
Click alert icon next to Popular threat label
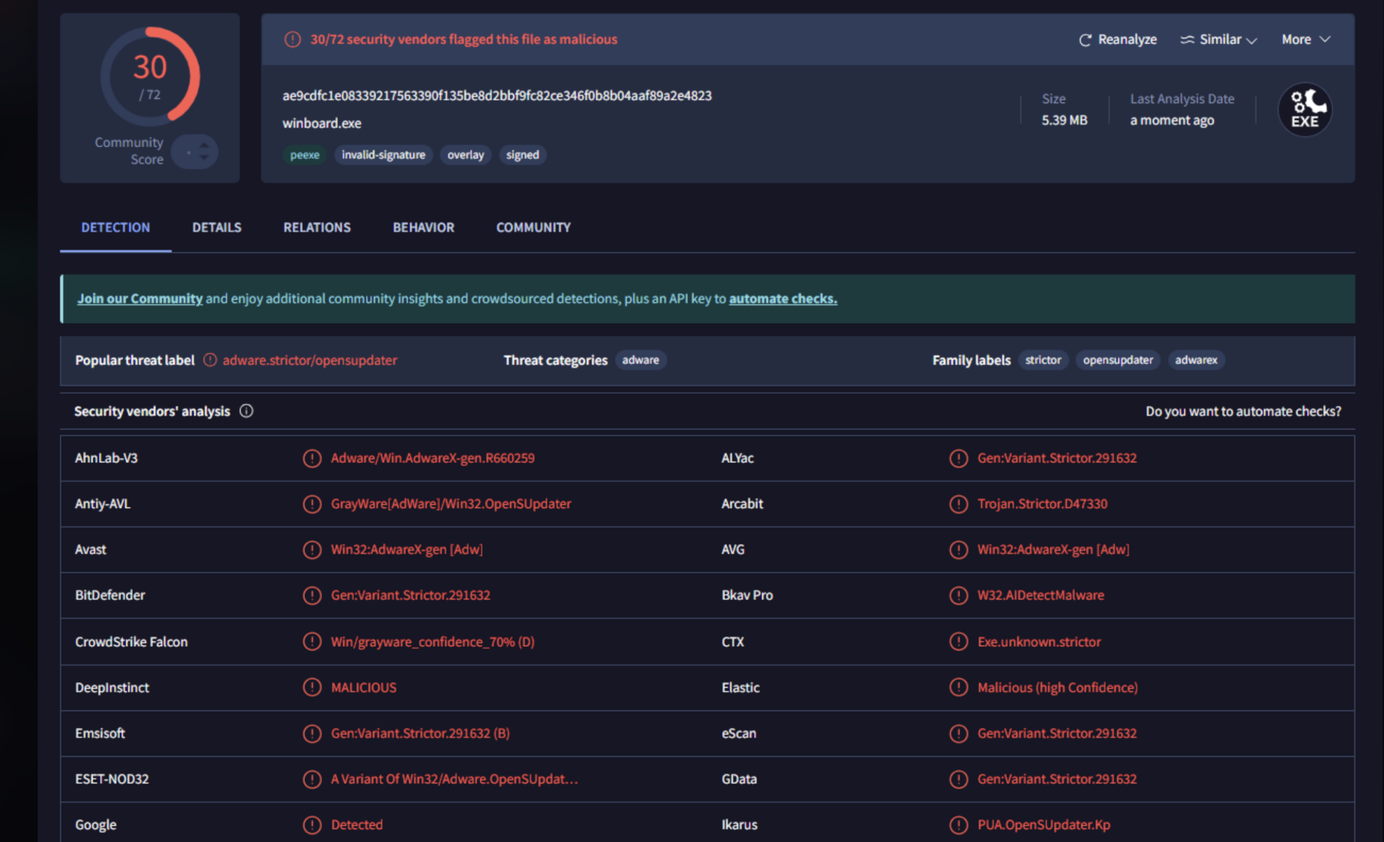click(x=210, y=360)
